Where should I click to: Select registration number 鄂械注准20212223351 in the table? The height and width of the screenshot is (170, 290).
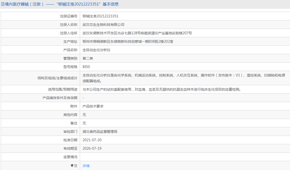100,16
